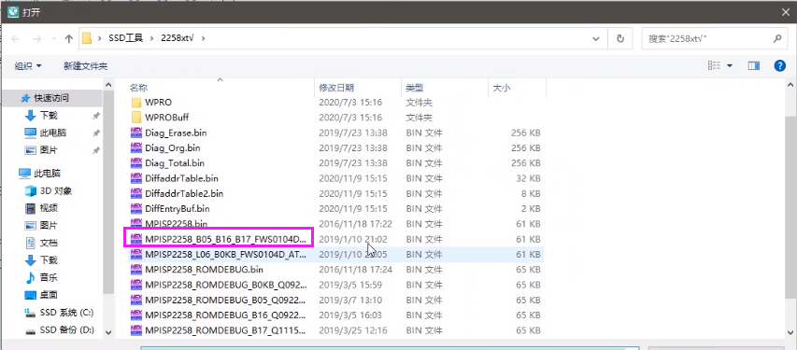Open pinned 图片 under 快速访问
Image resolution: width=797 pixels, height=350 pixels.
(49, 150)
